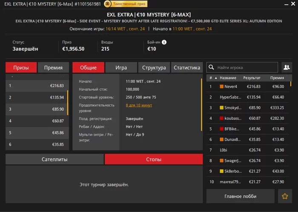298x212 pixels.
Task: Click the 4th place prize €60.87 row
Action: [37, 121]
